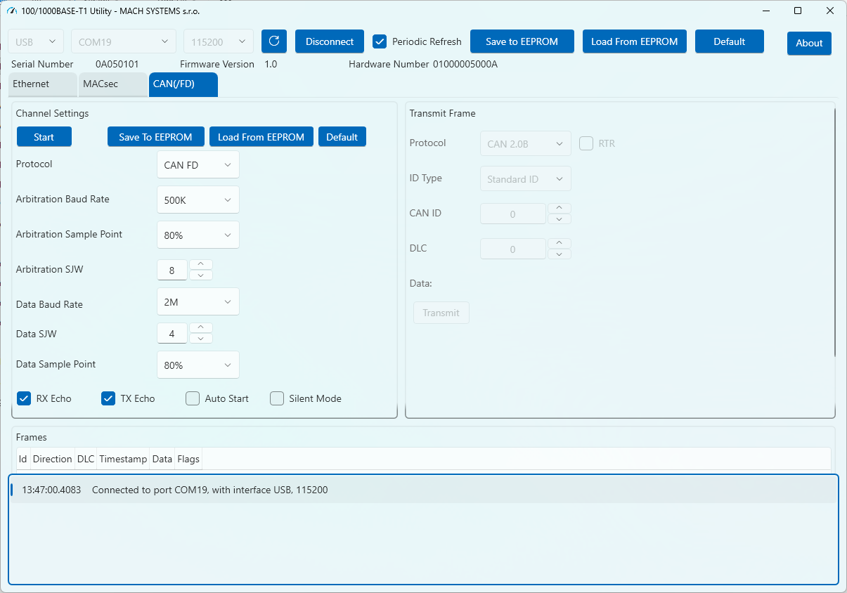Expand the Data Sample Point dropdown
The height and width of the screenshot is (593, 847).
click(198, 365)
